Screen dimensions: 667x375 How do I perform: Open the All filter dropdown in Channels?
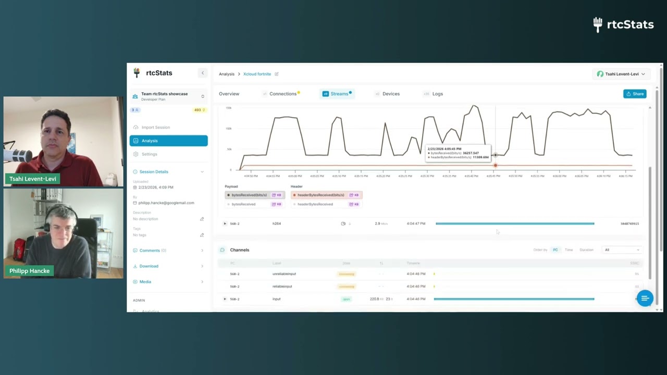click(622, 250)
